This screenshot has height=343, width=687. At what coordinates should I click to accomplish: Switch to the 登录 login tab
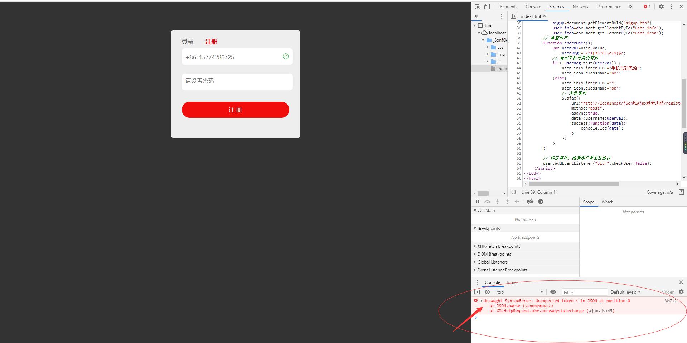[x=187, y=42]
